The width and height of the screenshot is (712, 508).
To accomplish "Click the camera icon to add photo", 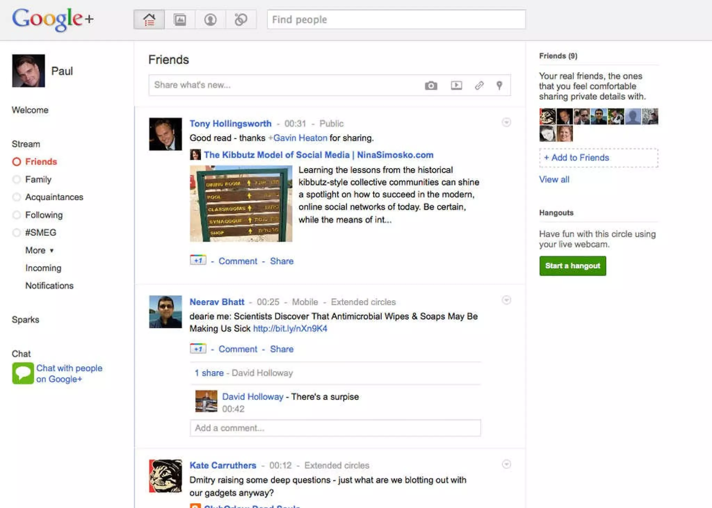I will 431,85.
